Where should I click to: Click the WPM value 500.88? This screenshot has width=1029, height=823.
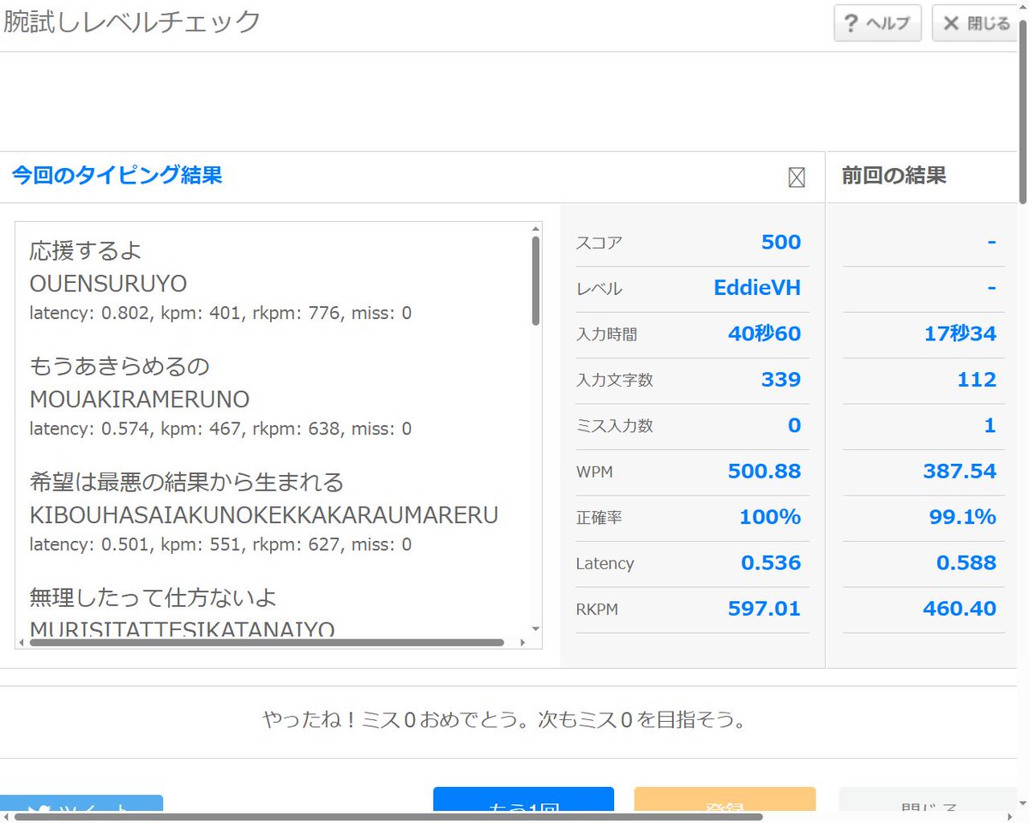pyautogui.click(x=764, y=471)
